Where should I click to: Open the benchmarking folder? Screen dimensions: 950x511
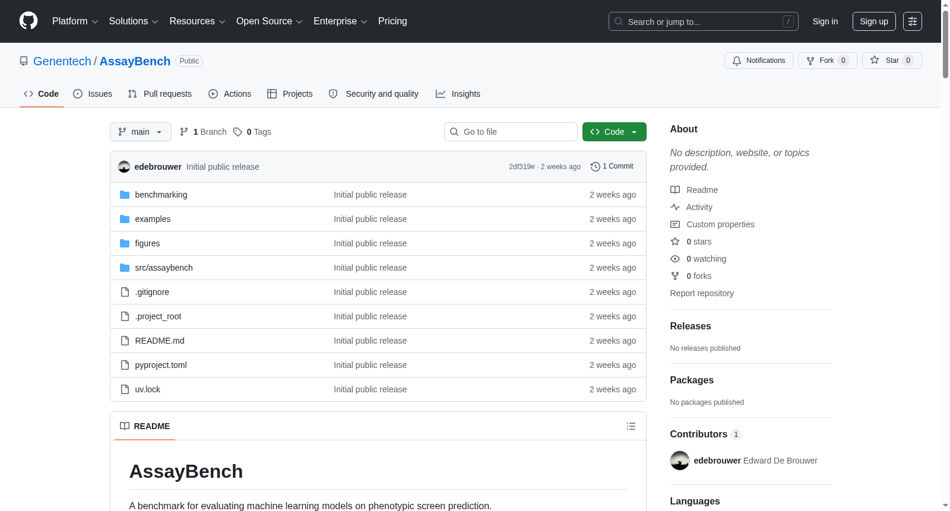(161, 195)
